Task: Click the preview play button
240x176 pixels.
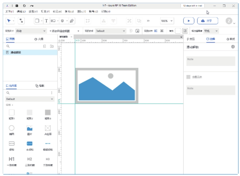Action: pos(188,21)
